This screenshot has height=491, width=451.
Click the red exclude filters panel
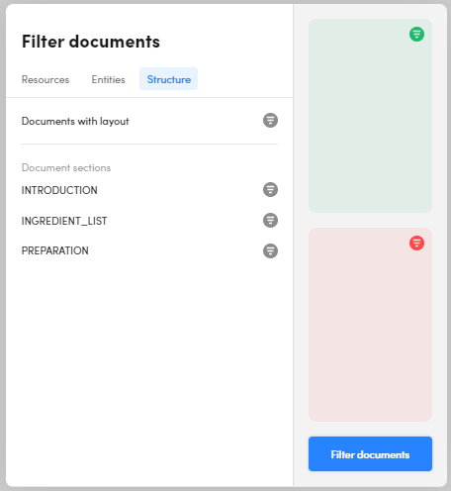coord(370,325)
